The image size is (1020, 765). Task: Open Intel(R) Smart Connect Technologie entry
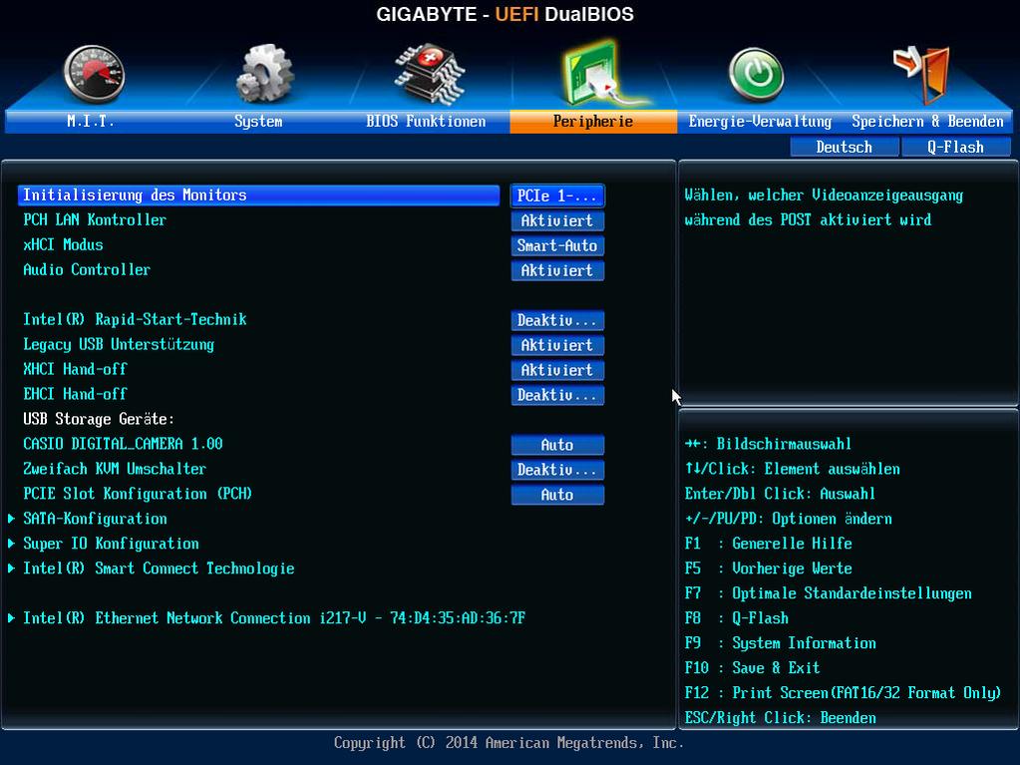coord(159,568)
